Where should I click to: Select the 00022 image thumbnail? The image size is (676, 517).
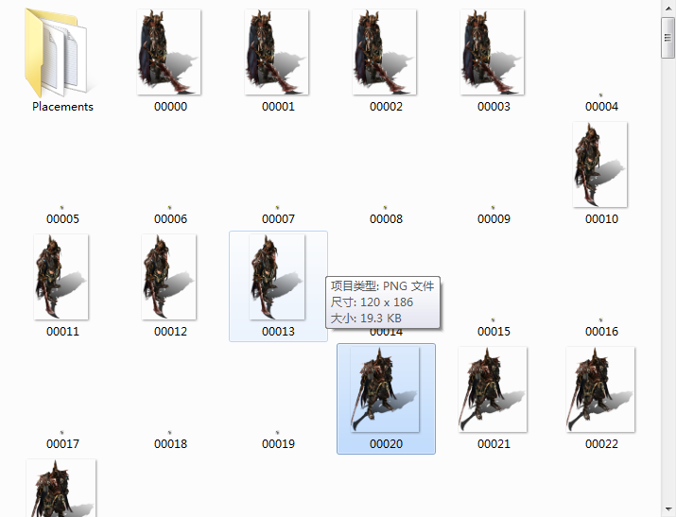point(600,389)
